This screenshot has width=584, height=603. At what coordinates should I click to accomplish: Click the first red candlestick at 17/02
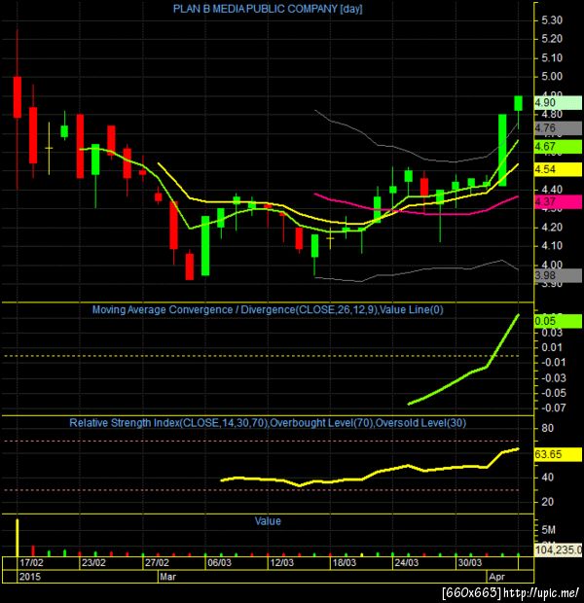coord(18,97)
